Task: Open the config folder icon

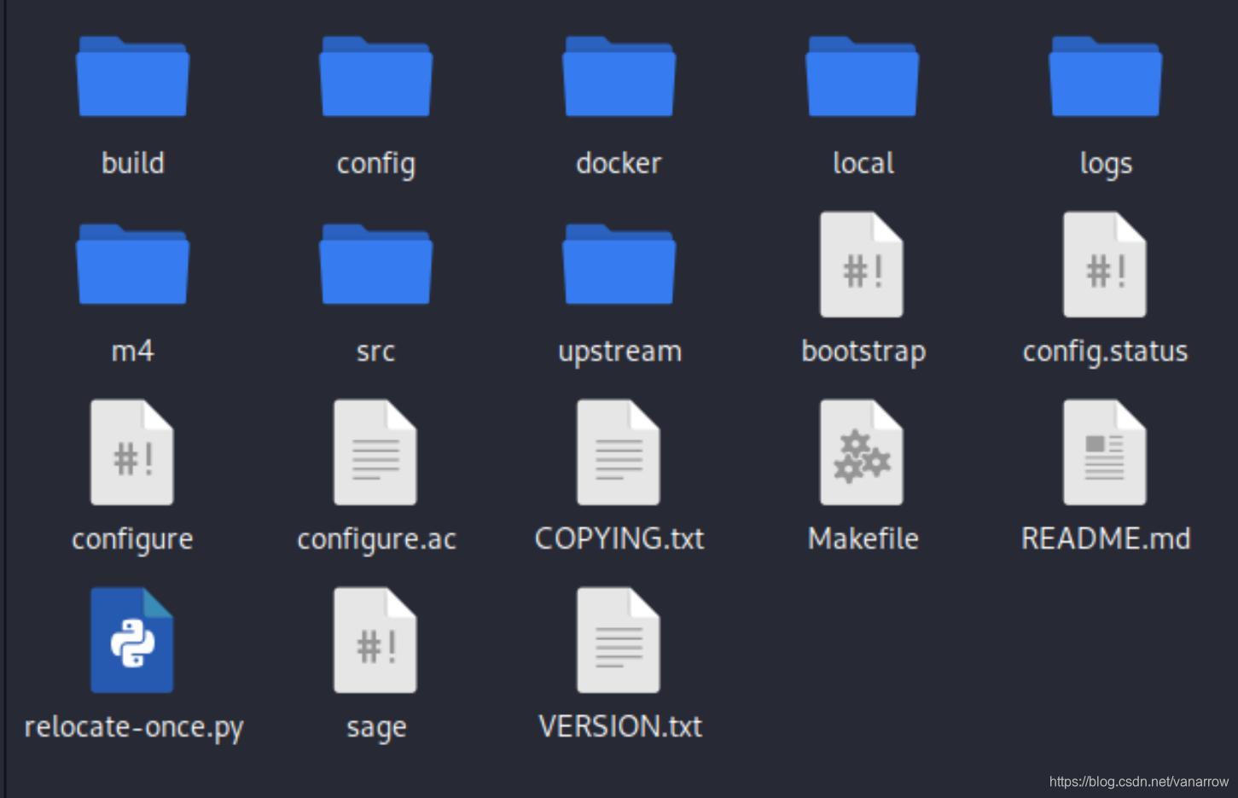Action: (375, 76)
